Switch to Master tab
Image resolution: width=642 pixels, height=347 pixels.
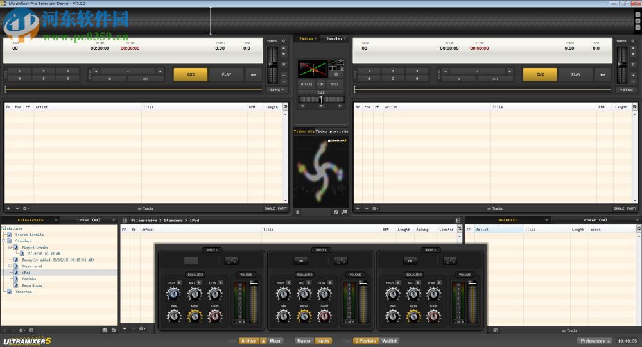coord(304,341)
